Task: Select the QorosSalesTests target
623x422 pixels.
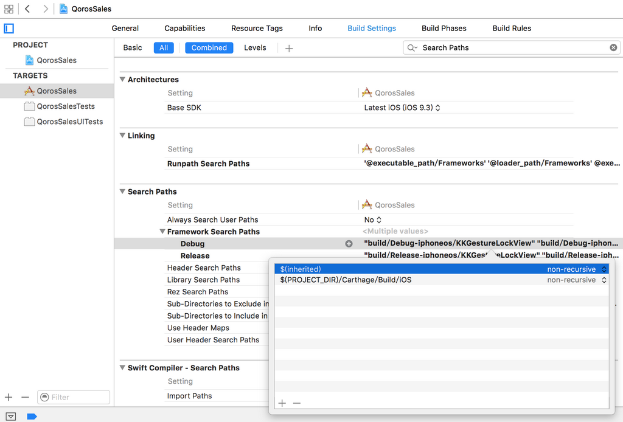Action: [x=60, y=106]
